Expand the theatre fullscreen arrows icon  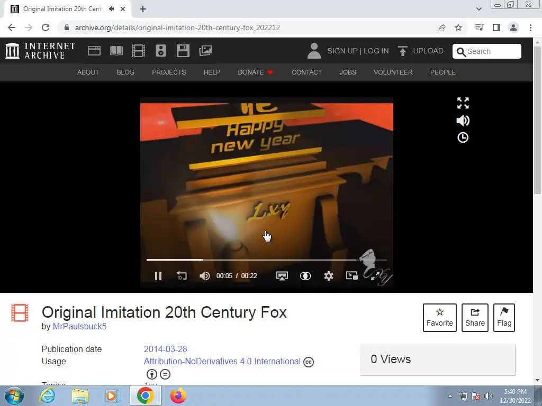[463, 103]
